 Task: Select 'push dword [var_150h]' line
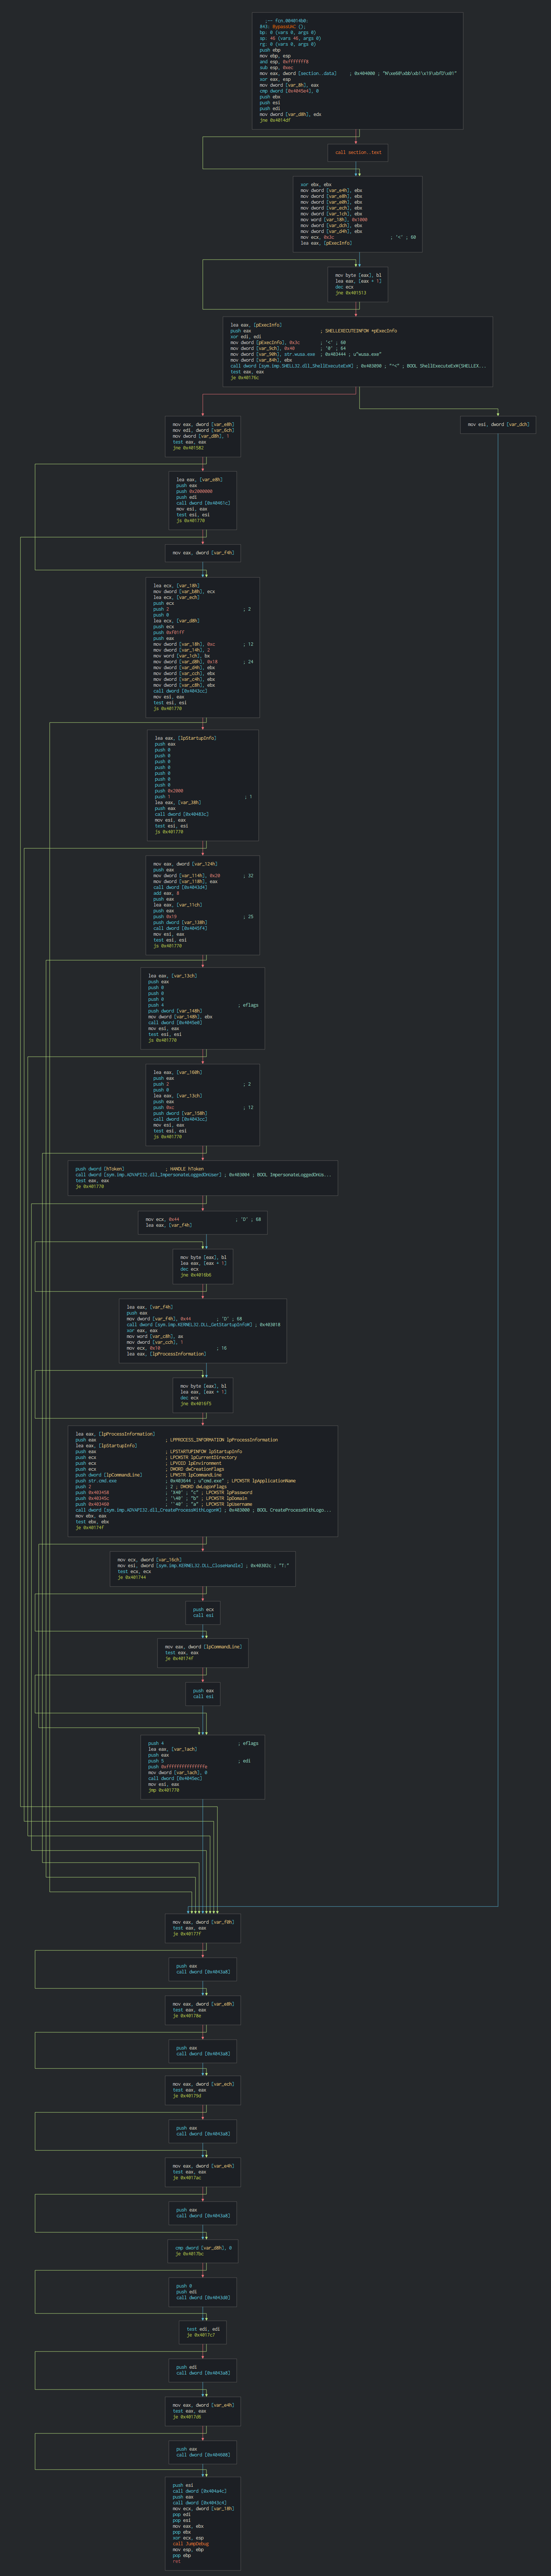[x=180, y=1113]
